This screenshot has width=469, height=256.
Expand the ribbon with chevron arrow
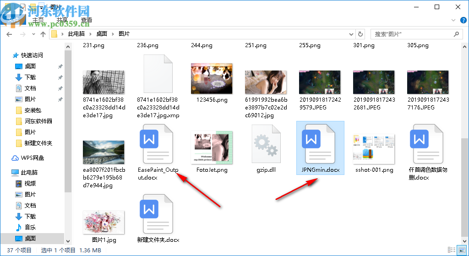[x=453, y=20]
